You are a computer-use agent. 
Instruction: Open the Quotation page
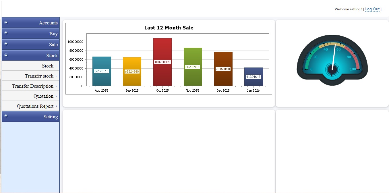coord(43,96)
